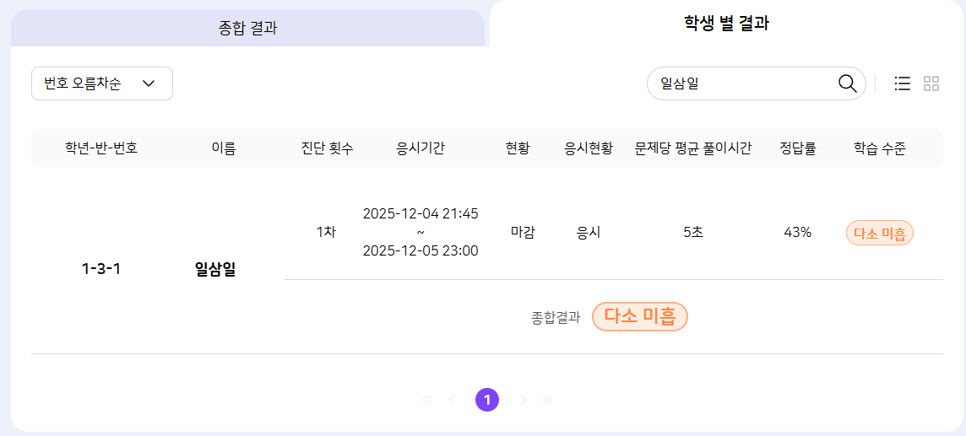966x436 pixels.
Task: Click the sort dropdown chevron arrow
Action: tap(149, 83)
